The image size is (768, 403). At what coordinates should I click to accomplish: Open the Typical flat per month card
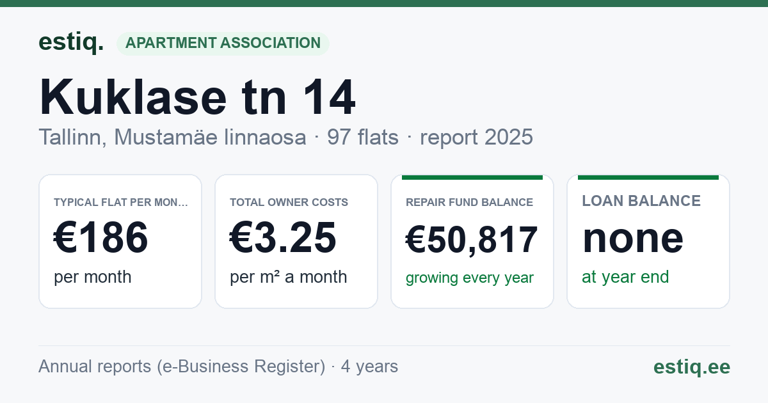tap(120, 241)
